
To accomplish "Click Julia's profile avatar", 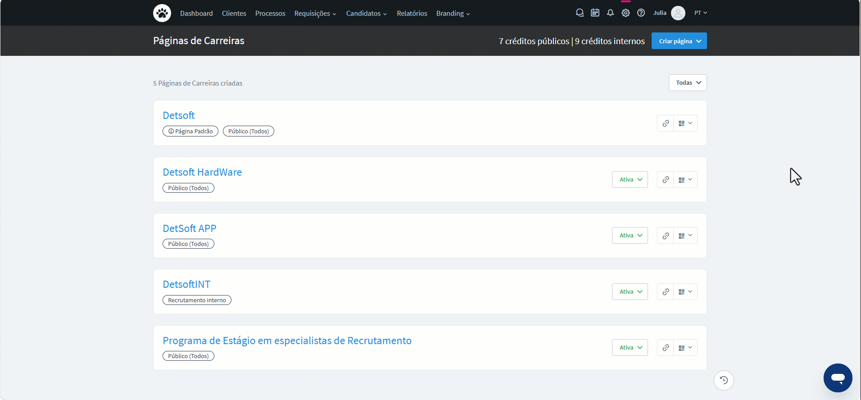I will pyautogui.click(x=678, y=13).
